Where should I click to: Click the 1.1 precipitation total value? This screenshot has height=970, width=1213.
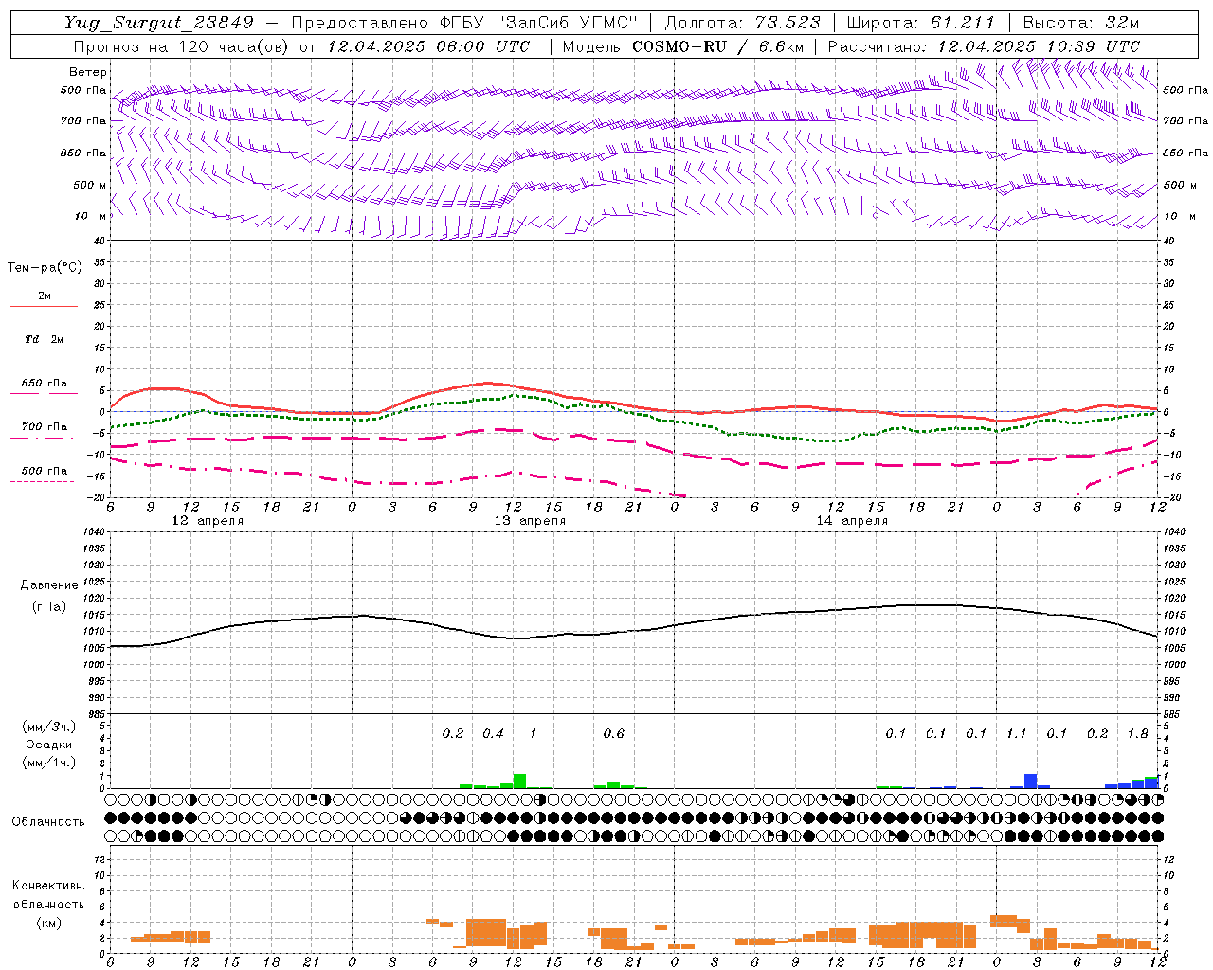pyautogui.click(x=1016, y=734)
